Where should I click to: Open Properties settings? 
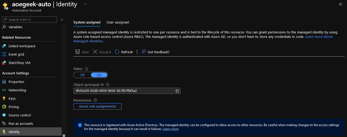[16, 82]
